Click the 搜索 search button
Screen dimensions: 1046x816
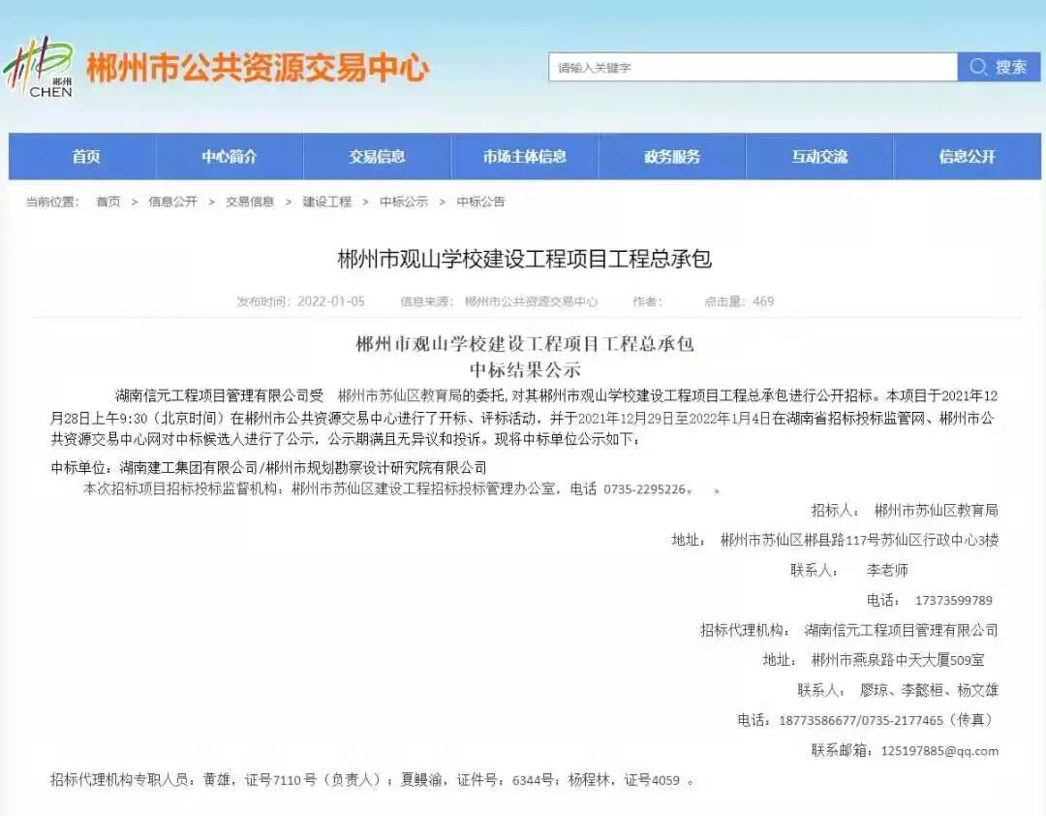(1012, 67)
